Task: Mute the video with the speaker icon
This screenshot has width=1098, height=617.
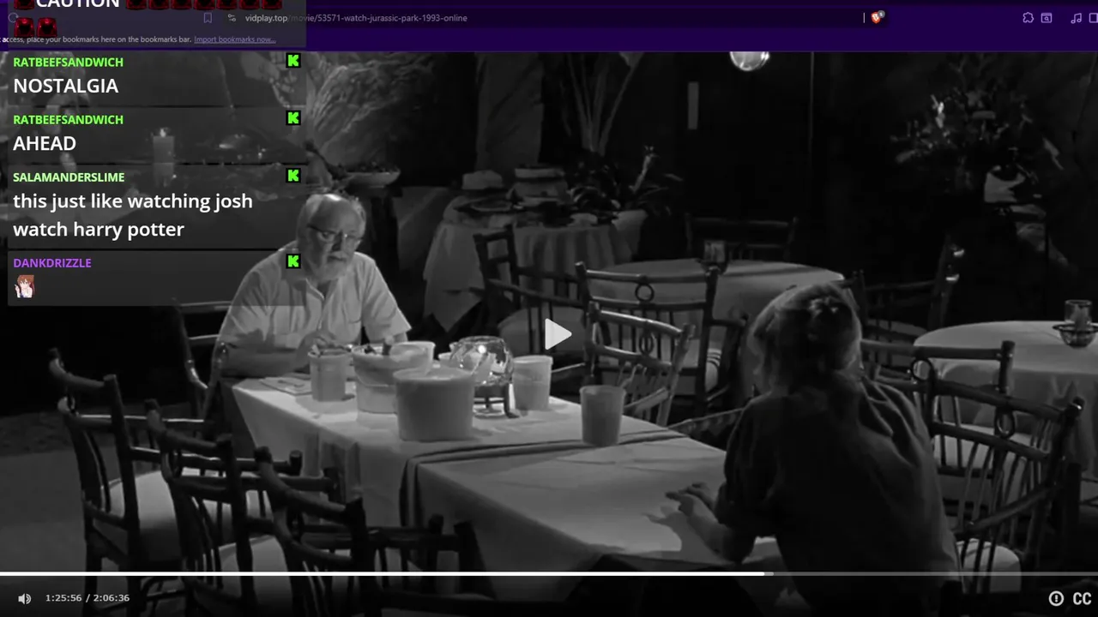Action: pyautogui.click(x=25, y=598)
